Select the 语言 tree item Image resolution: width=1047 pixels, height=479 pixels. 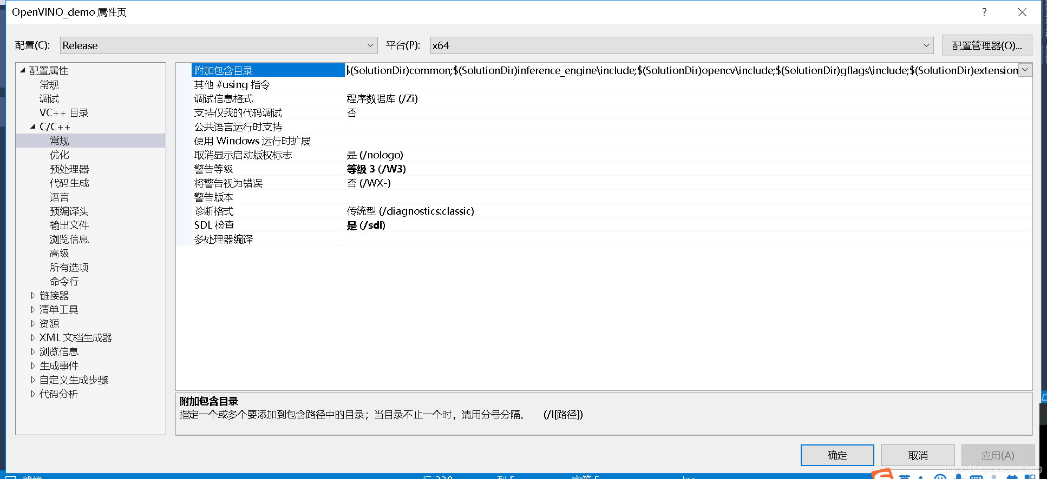click(x=60, y=197)
